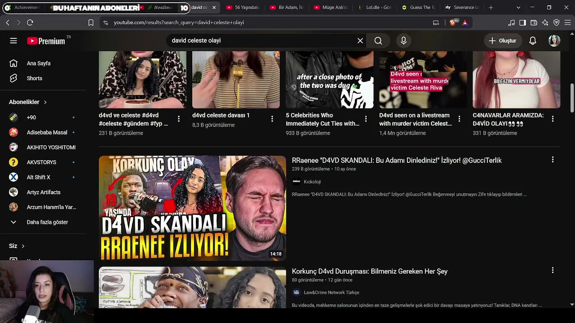Open the browser main menu
This screenshot has width=575, height=323.
pyautogui.click(x=567, y=22)
